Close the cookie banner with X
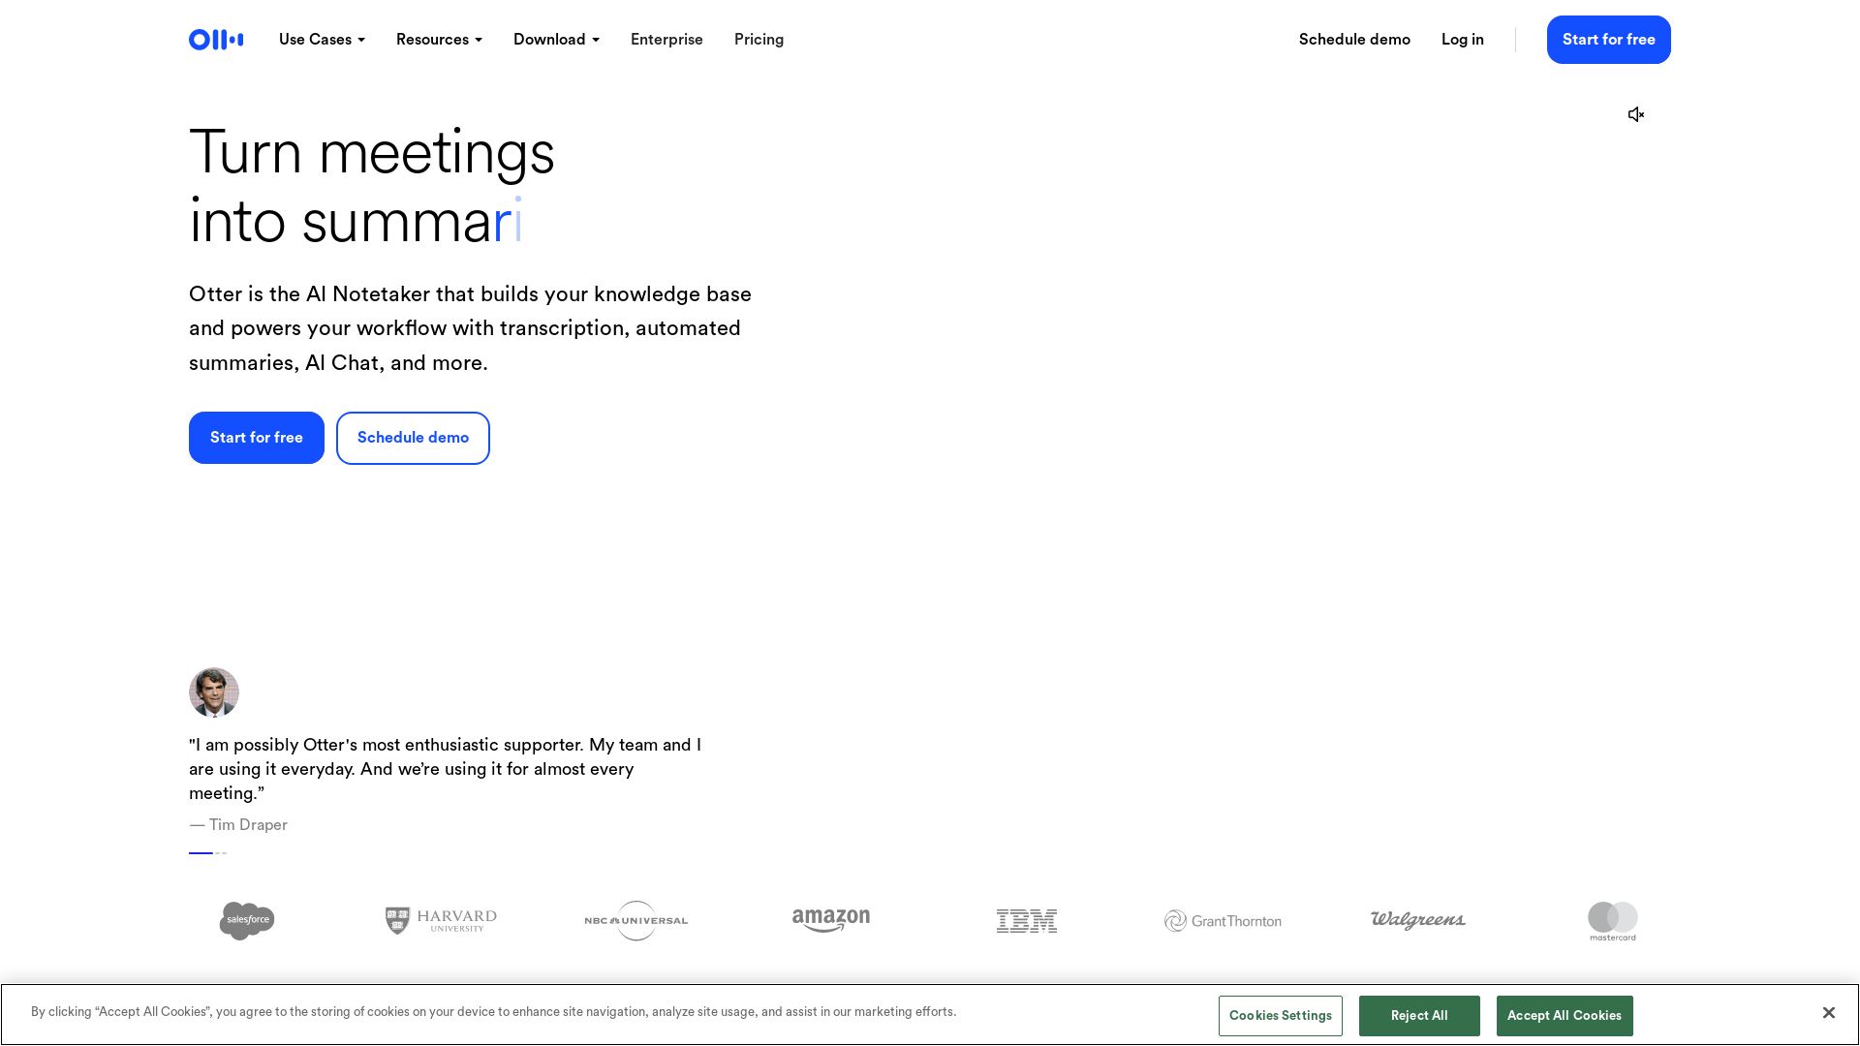The height and width of the screenshot is (1046, 1860). [x=1828, y=1012]
